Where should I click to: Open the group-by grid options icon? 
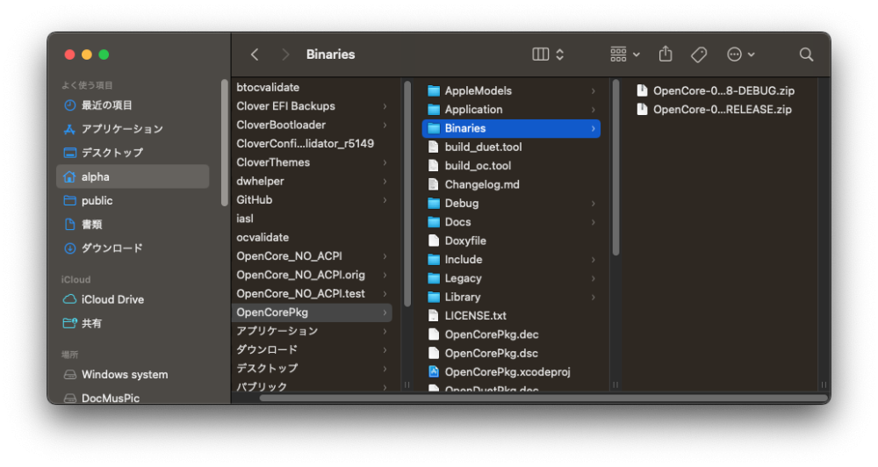[x=618, y=54]
